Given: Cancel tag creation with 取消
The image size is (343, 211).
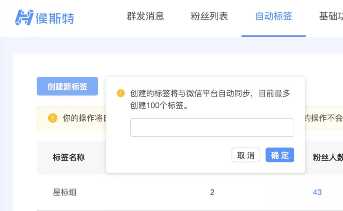Looking at the screenshot, I should point(246,155).
